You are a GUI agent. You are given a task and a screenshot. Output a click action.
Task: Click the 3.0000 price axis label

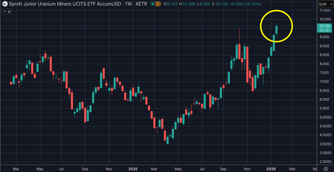pyautogui.click(x=325, y=153)
